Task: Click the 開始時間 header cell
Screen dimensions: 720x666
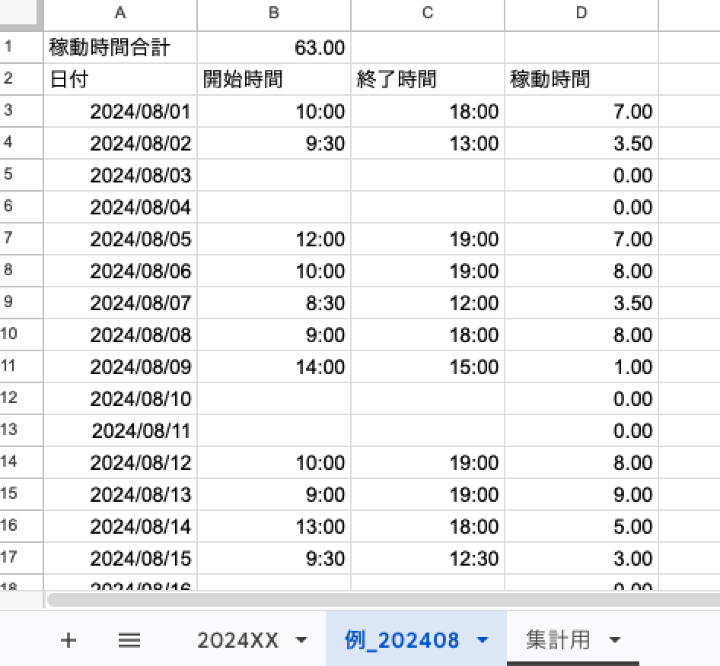Action: point(274,80)
